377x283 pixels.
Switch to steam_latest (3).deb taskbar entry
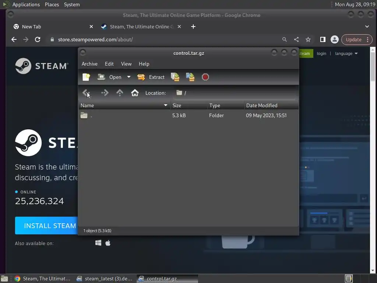pyautogui.click(x=104, y=279)
